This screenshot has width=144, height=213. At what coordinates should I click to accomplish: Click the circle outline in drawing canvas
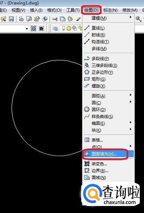pos(12,108)
